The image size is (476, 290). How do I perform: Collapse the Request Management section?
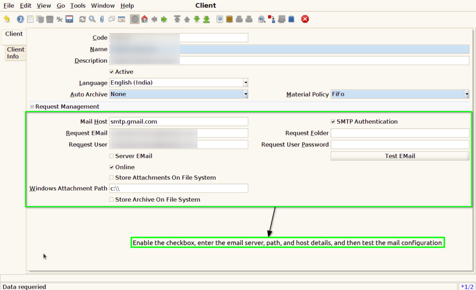[x=32, y=107]
